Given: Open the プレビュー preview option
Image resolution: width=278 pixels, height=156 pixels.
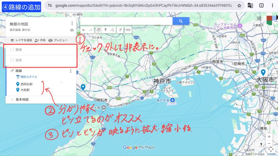Looking at the screenshot, I should click(58, 40).
